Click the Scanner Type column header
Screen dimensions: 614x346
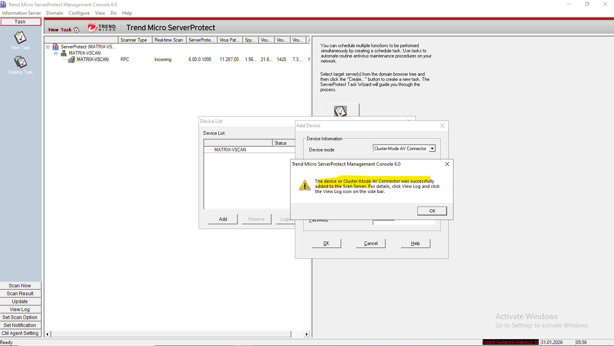tap(135, 40)
